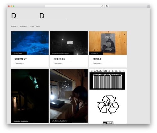This screenshot has width=157, height=133.
Task: Click View more under Sediment
Action: (19, 63)
